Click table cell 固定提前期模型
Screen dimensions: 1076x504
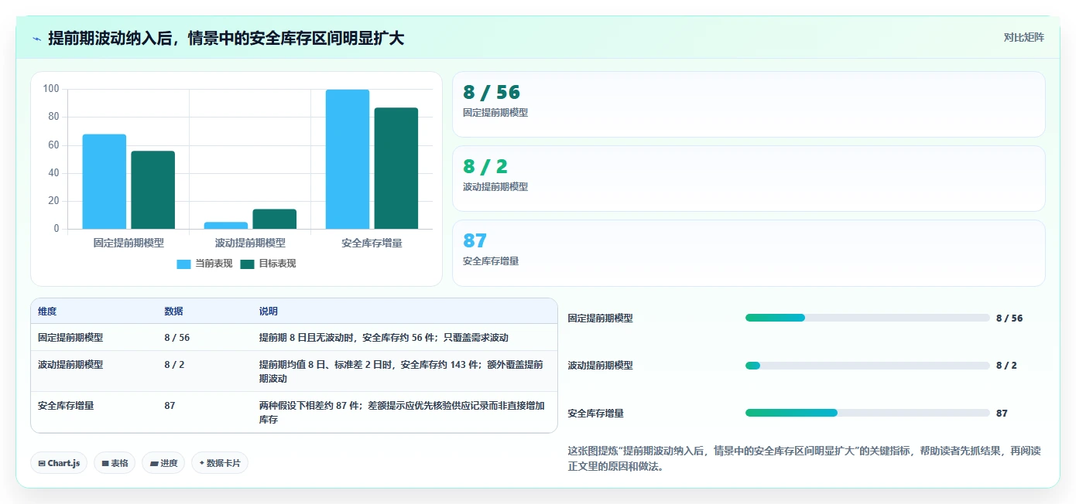coord(70,338)
